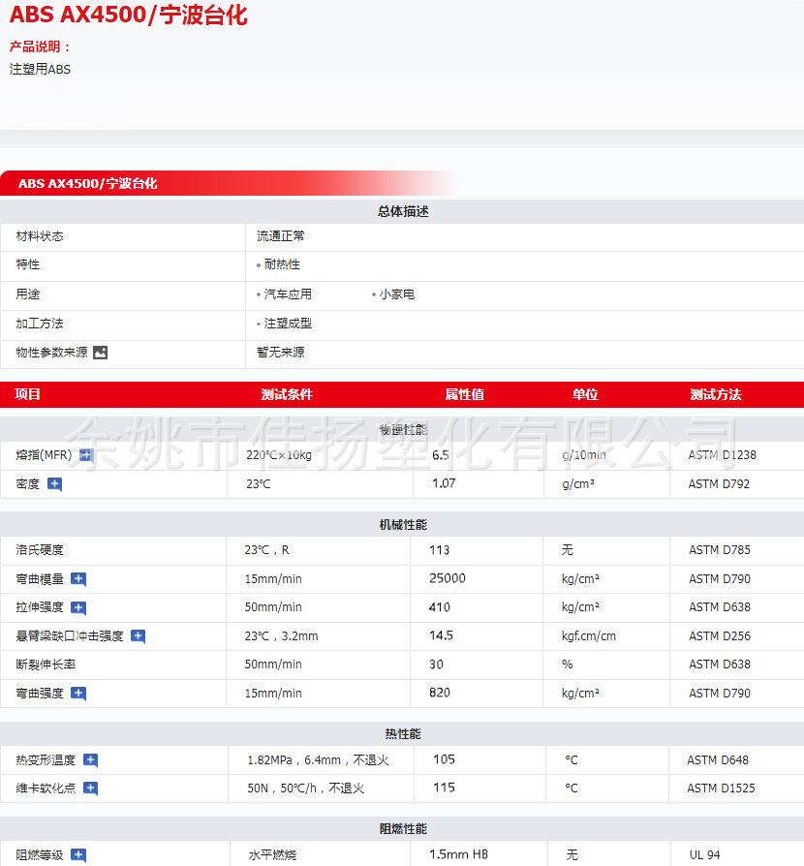Click the UL 94 test method text
804x866 pixels.
coord(704,855)
